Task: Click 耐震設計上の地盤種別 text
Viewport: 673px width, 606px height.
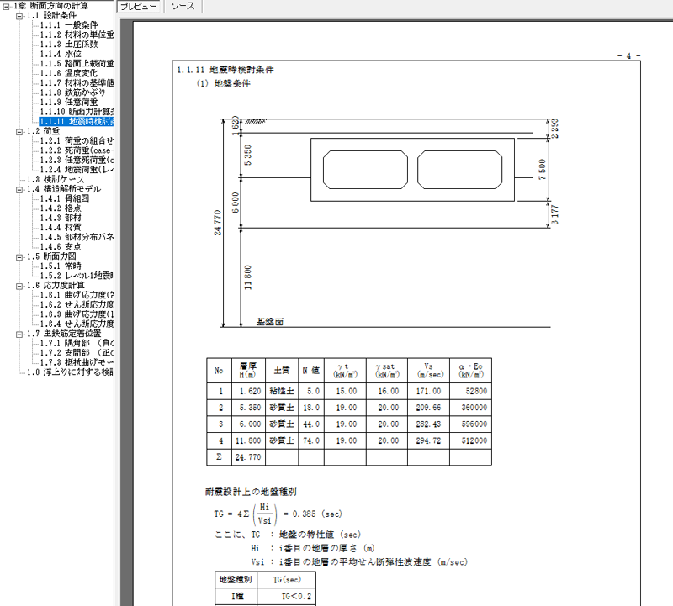Action: pos(251,492)
